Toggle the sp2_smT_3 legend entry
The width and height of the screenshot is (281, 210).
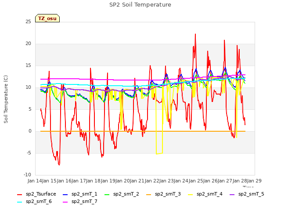click(x=163, y=194)
